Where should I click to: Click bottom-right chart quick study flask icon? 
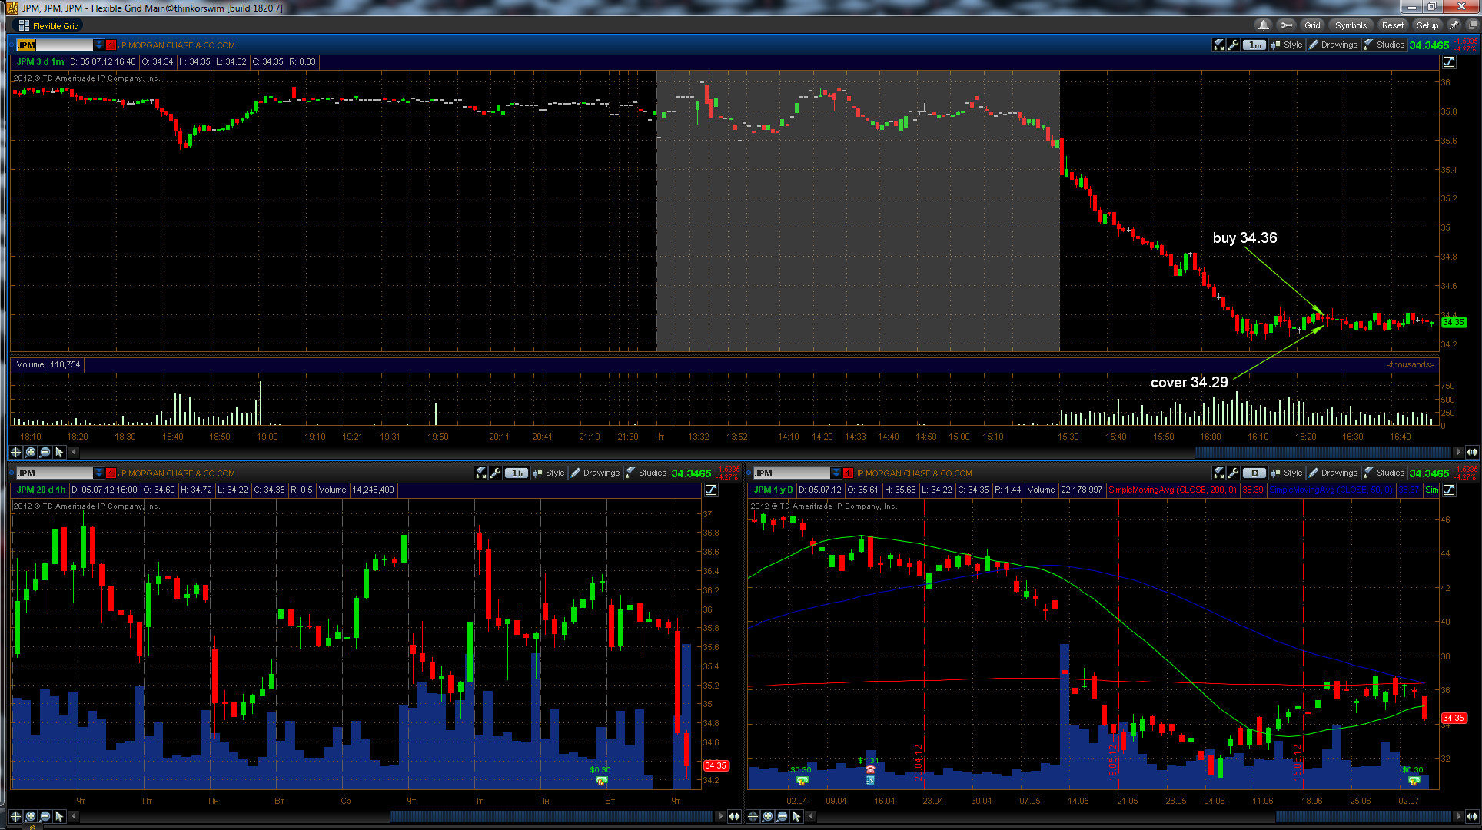tap(1218, 473)
